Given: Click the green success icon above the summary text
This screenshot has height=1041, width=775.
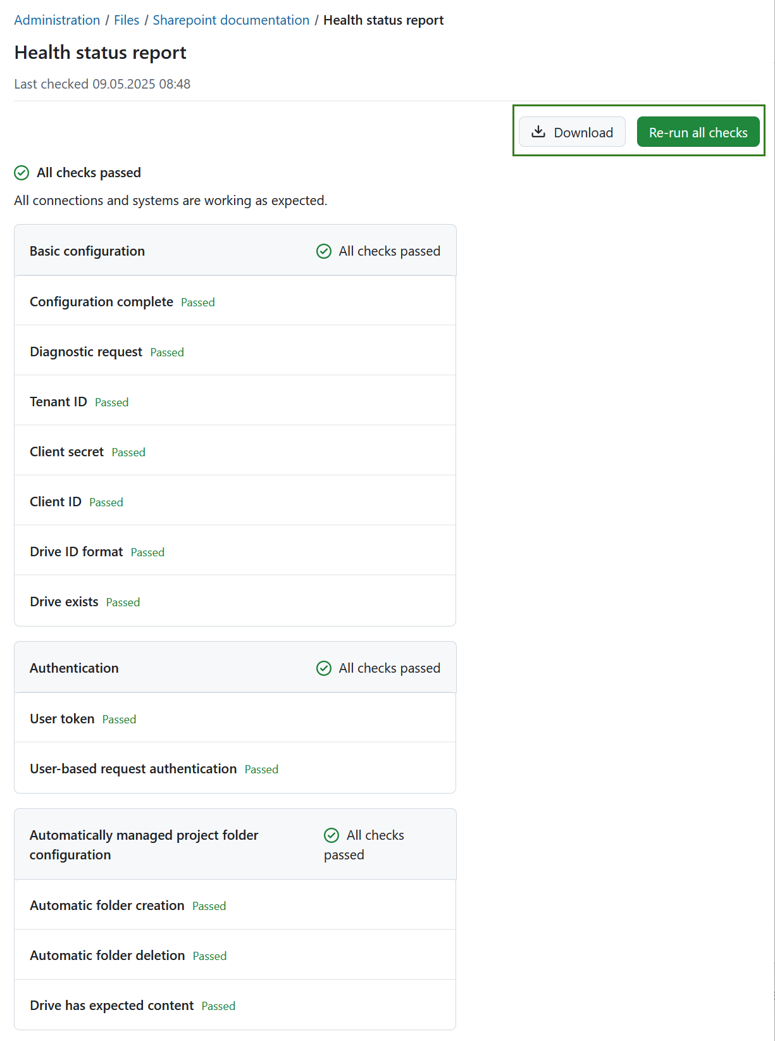Looking at the screenshot, I should click(22, 172).
